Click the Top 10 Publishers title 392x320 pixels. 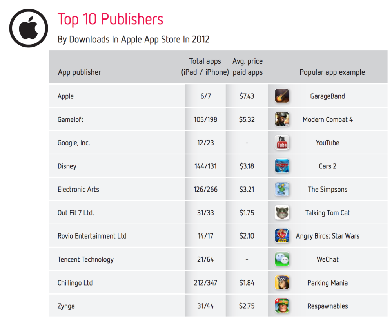[x=110, y=19]
